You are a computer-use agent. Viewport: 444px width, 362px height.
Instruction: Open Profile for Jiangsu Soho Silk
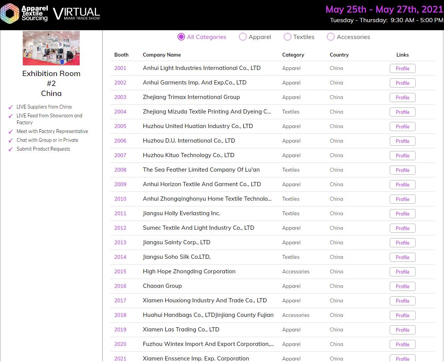click(402, 257)
